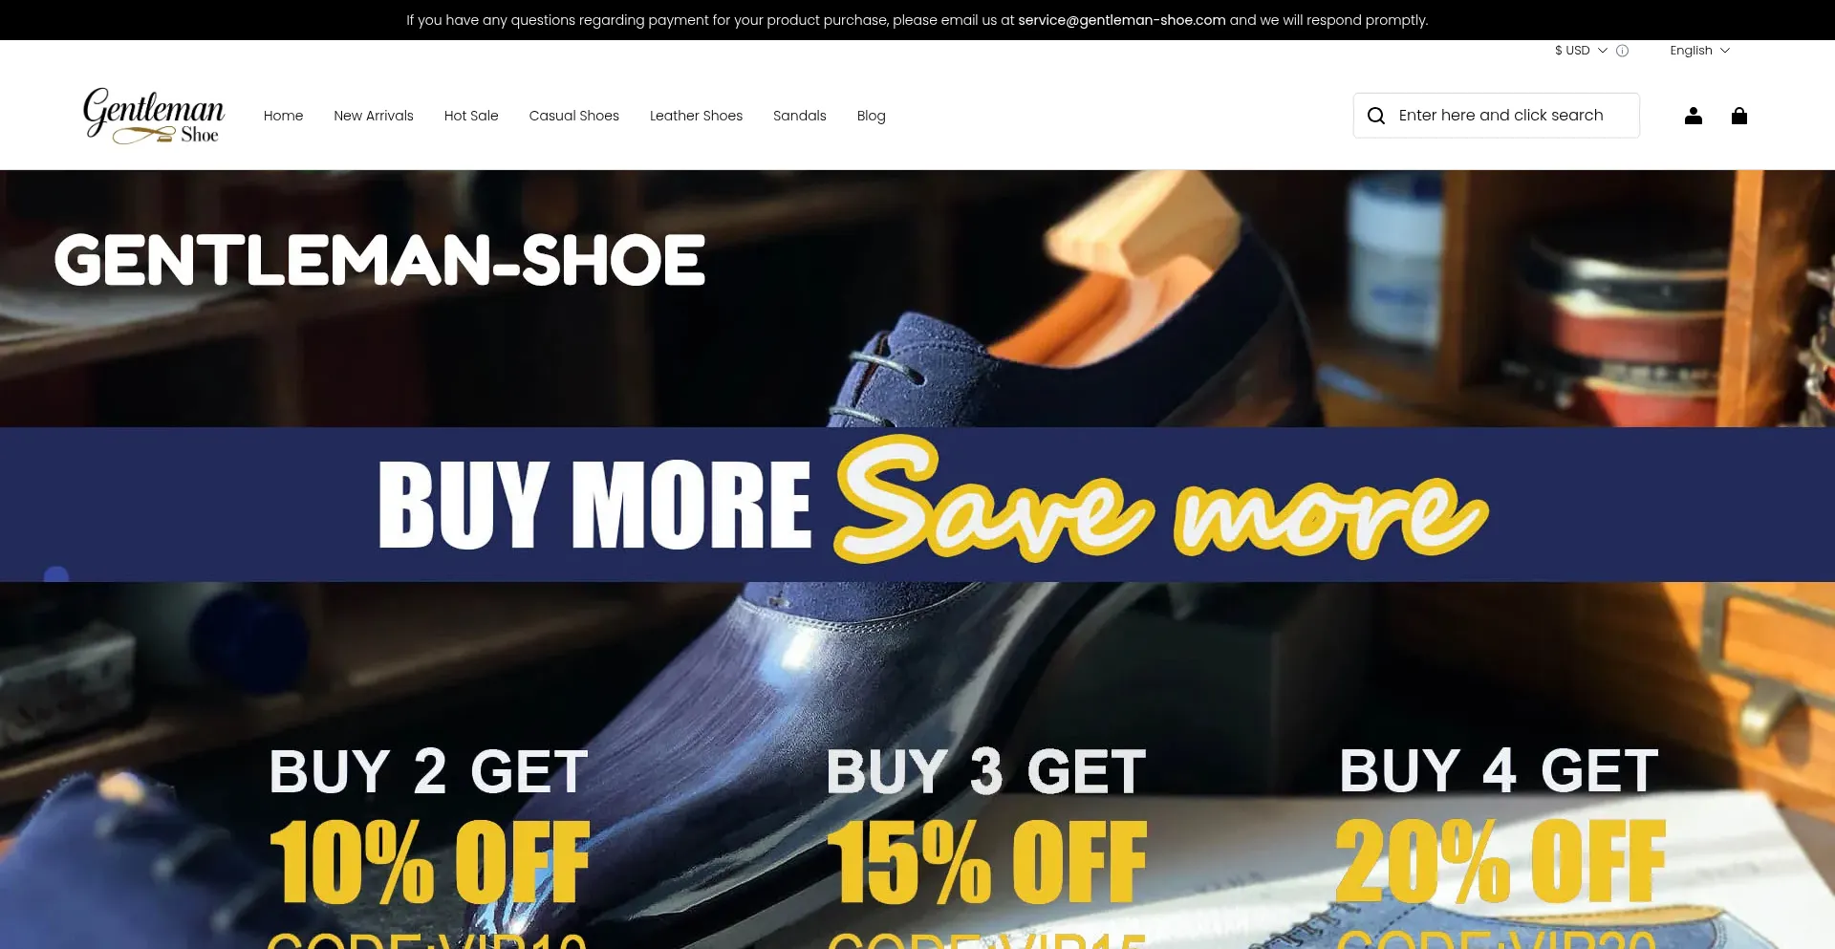
Task: Open the Sandals category
Action: [799, 116]
